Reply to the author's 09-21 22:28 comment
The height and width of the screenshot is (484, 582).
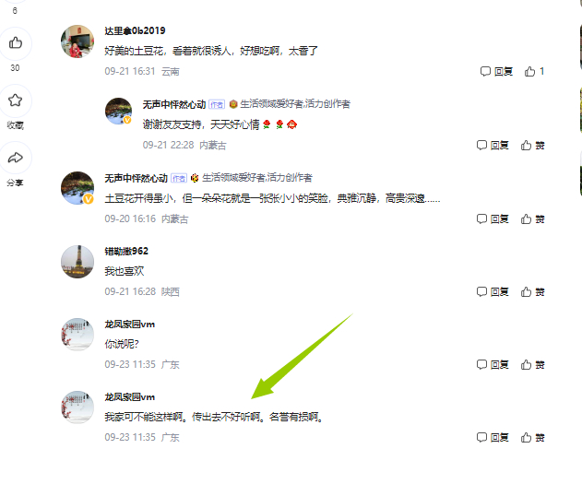click(x=493, y=145)
